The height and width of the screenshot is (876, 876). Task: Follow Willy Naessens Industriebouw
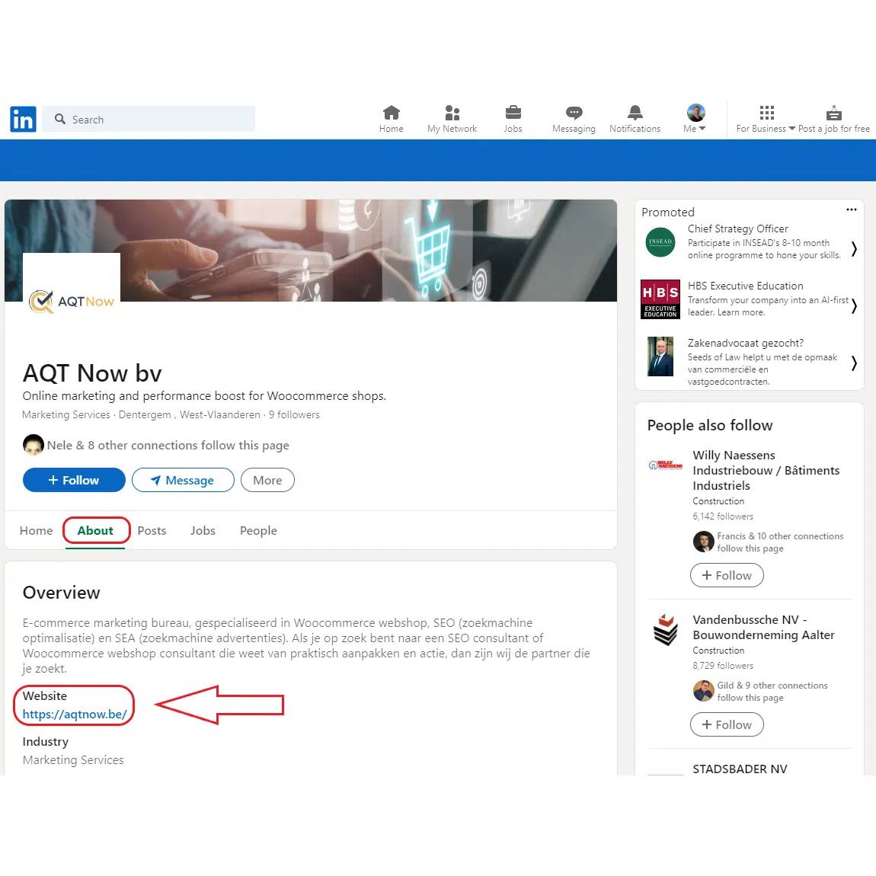point(727,575)
